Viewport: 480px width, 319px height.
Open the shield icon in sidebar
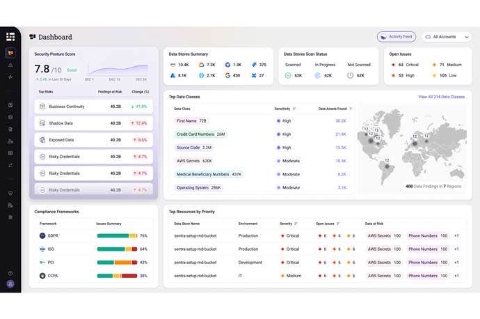click(10, 193)
